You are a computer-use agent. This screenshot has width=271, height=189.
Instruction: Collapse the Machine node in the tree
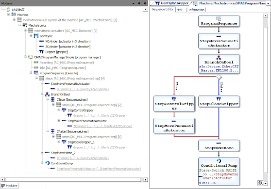tap(8, 15)
